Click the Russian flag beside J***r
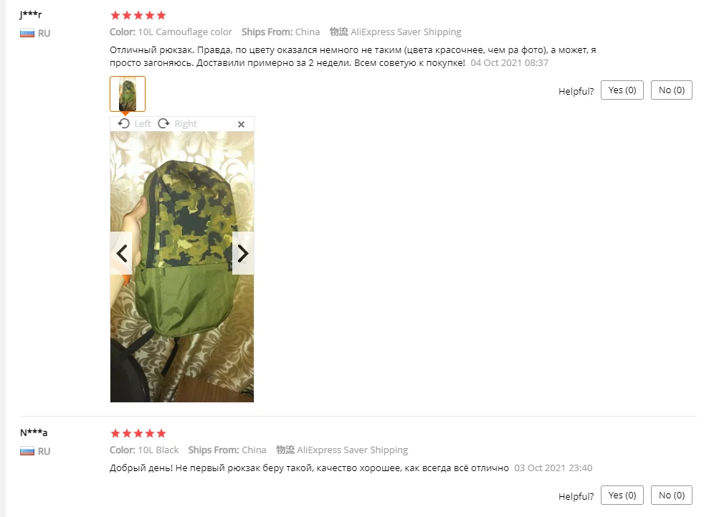The image size is (709, 517). click(x=27, y=33)
